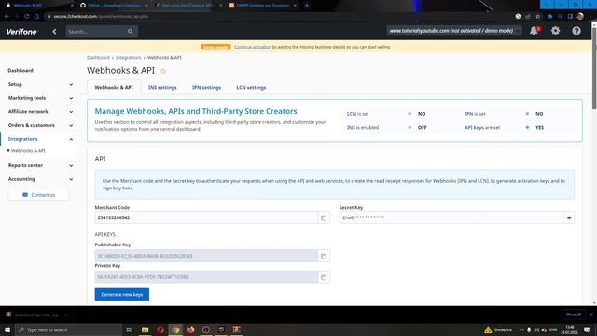
Task: Open the settings gear in the header
Action: point(556,31)
